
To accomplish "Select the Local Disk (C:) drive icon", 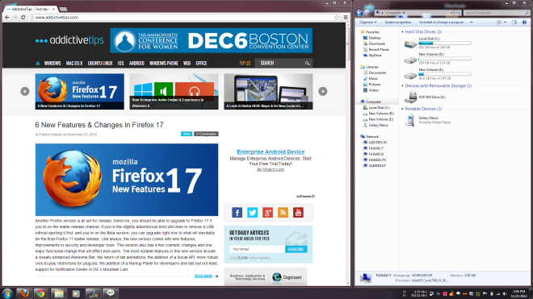I will tap(410, 44).
